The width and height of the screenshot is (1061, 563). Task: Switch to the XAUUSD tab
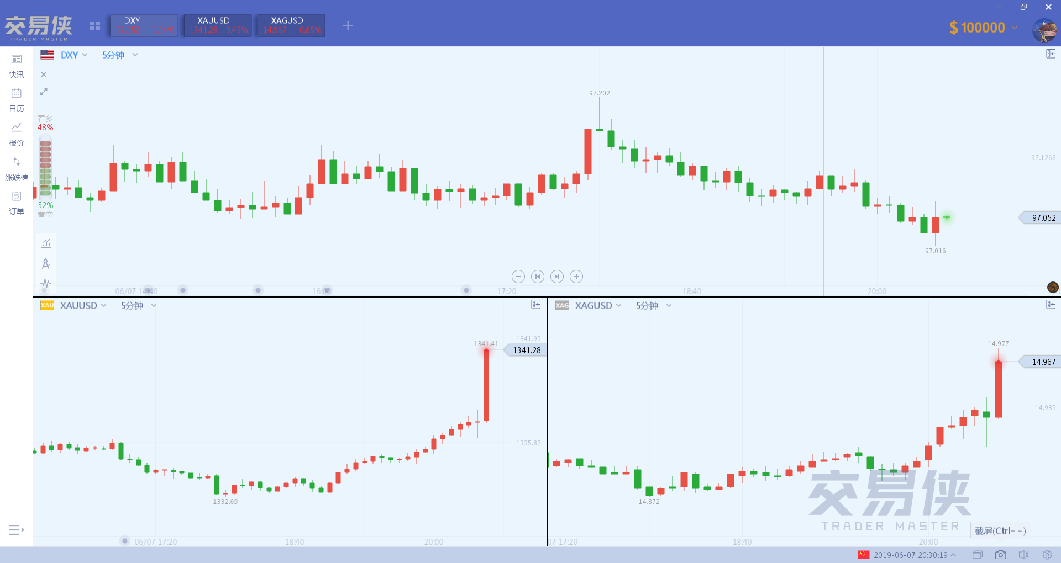click(x=218, y=25)
